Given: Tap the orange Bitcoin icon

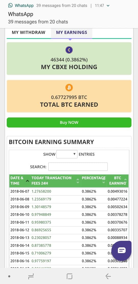Looking at the screenshot, I should pyautogui.click(x=69, y=88).
